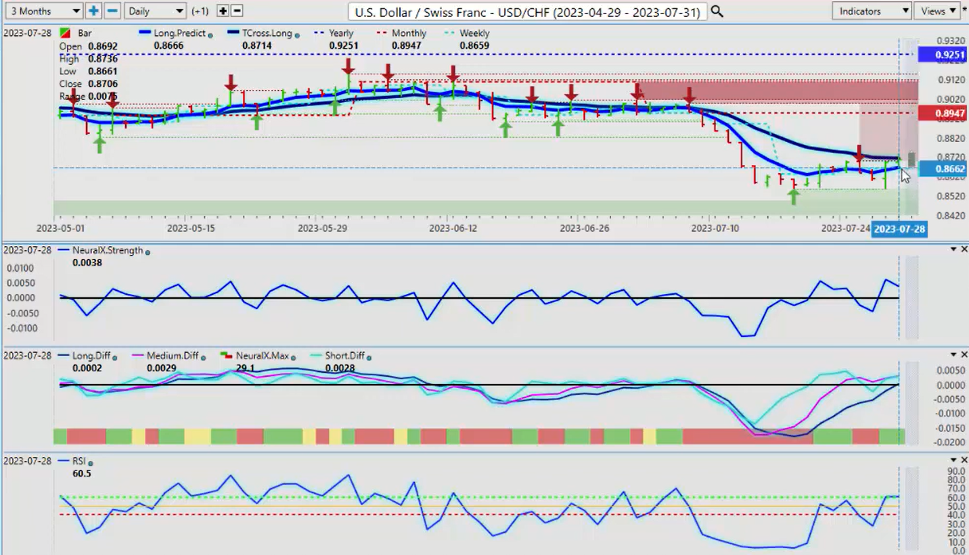This screenshot has width=969, height=555.
Task: Click the Short.Diff label
Action: click(345, 356)
